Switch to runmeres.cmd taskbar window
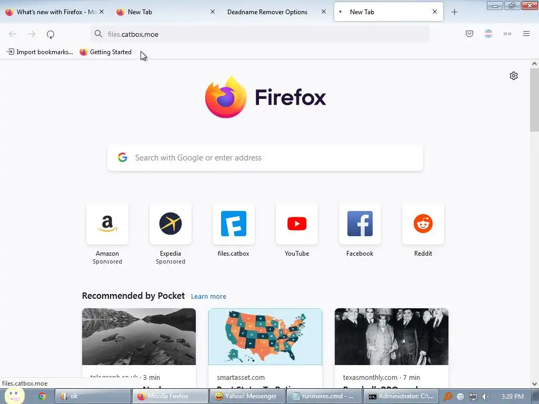This screenshot has width=539, height=404. [324, 396]
